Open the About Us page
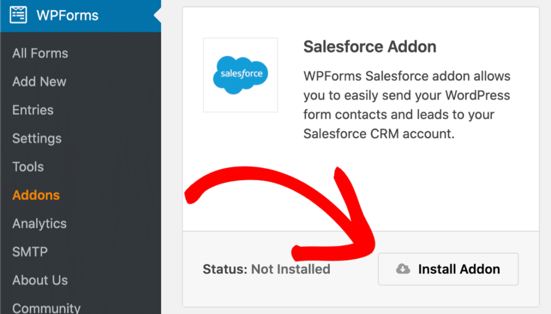This screenshot has height=314, width=551. (x=40, y=280)
